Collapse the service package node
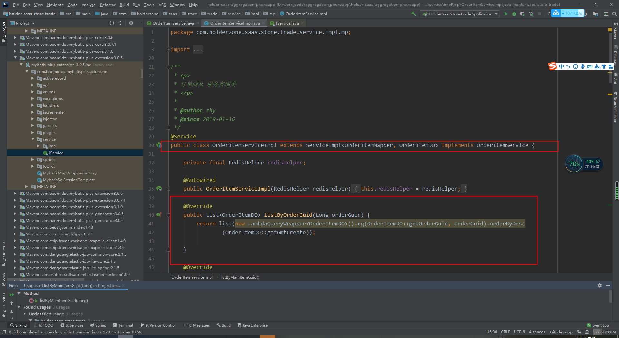Viewport: 619px width, 338px height. (x=33, y=139)
